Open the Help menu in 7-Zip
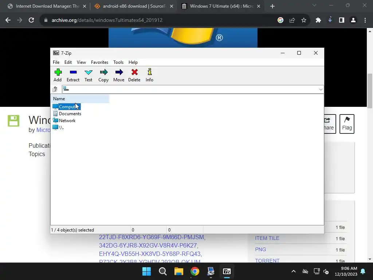The image size is (373, 280). pyautogui.click(x=133, y=62)
